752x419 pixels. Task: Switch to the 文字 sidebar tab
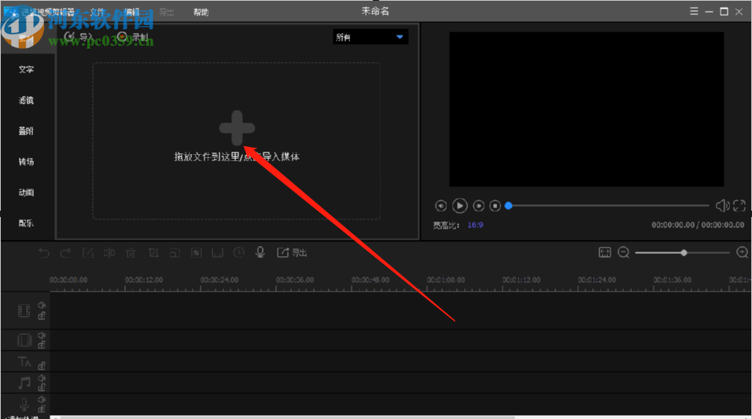(27, 69)
